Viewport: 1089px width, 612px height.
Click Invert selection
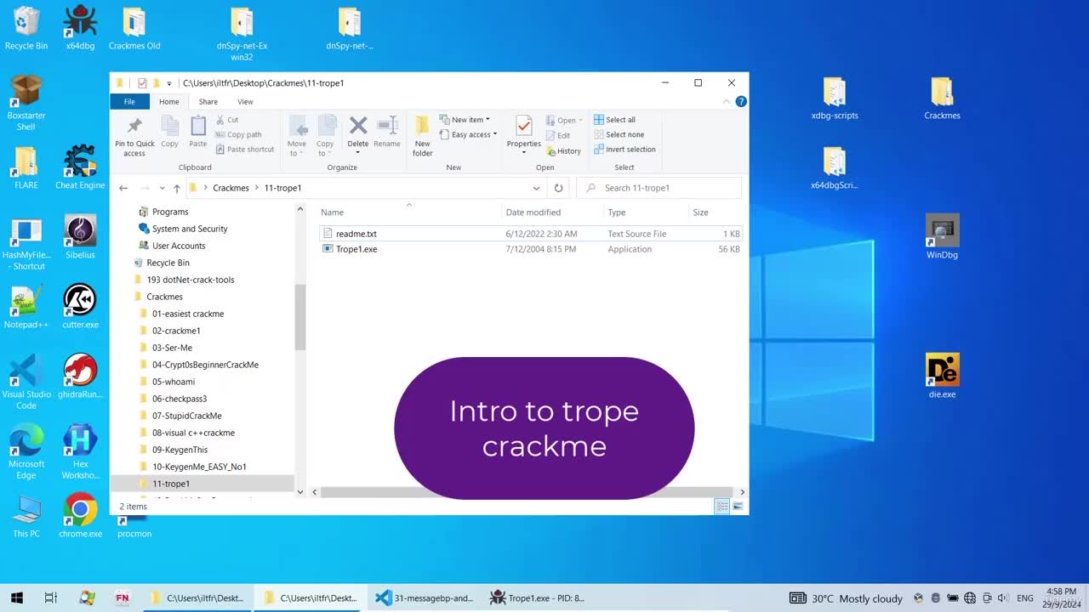pos(624,149)
